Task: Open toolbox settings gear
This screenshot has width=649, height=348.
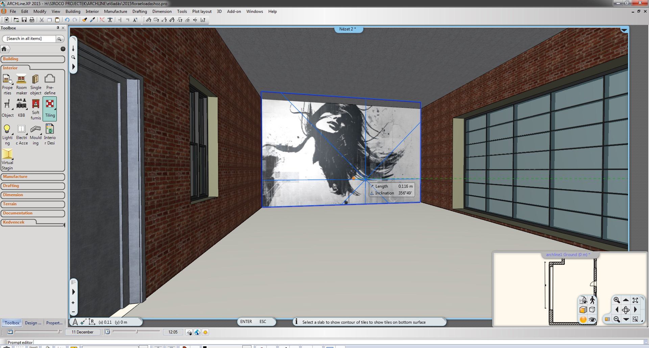Action: [63, 49]
